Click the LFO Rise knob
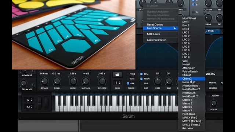 pyautogui.click(x=169, y=81)
